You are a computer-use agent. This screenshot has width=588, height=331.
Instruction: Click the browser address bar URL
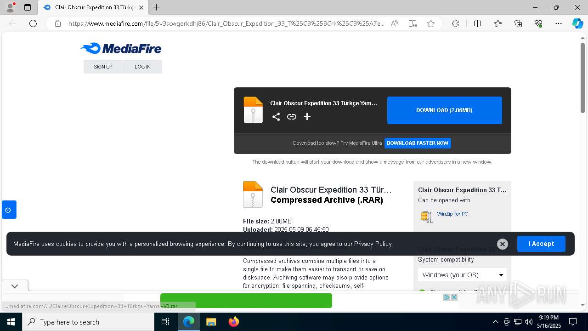tap(226, 23)
